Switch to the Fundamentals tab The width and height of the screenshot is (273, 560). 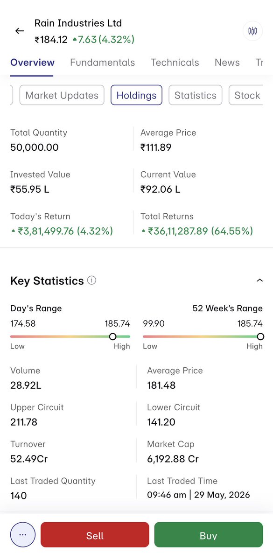pos(103,63)
